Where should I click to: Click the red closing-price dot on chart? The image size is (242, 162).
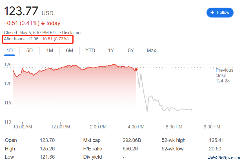coord(136,69)
